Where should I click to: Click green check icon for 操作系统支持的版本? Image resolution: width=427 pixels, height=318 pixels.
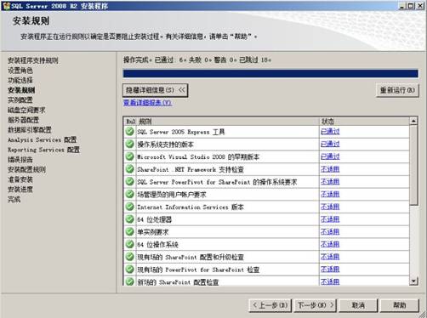pyautogui.click(x=130, y=144)
